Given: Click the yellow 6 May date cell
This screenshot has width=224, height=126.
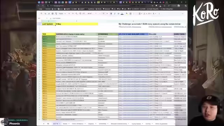Looking at the screenshot, I should coord(77,24).
